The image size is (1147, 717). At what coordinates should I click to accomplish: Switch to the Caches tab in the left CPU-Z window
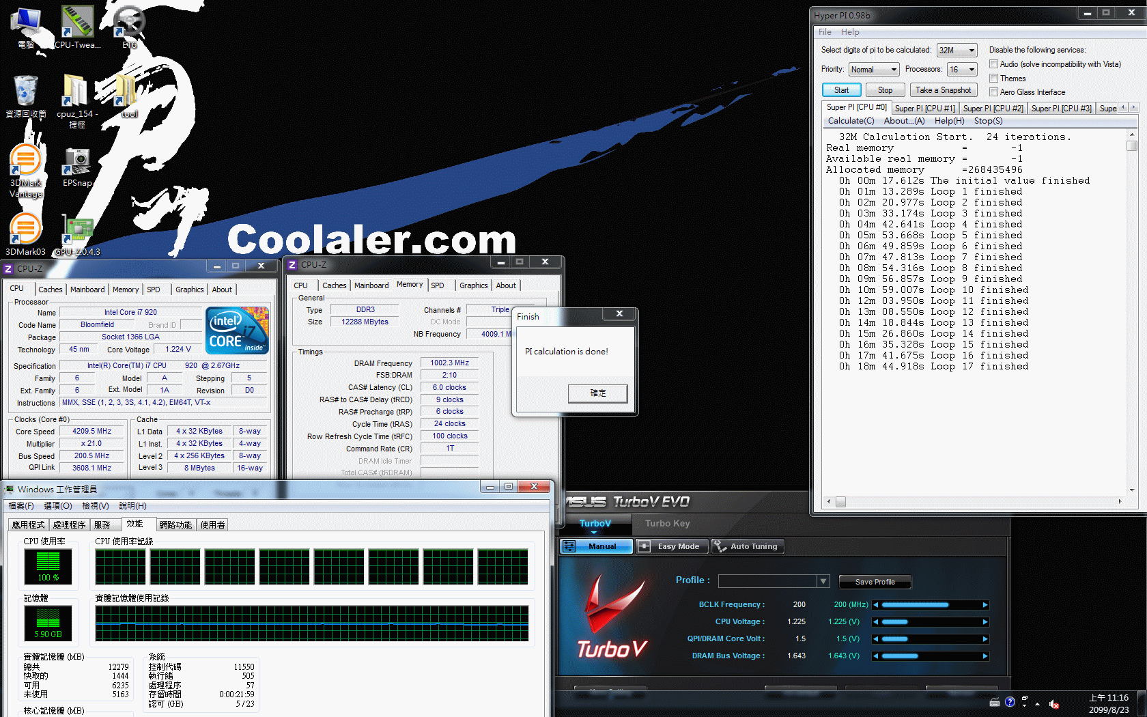50,290
